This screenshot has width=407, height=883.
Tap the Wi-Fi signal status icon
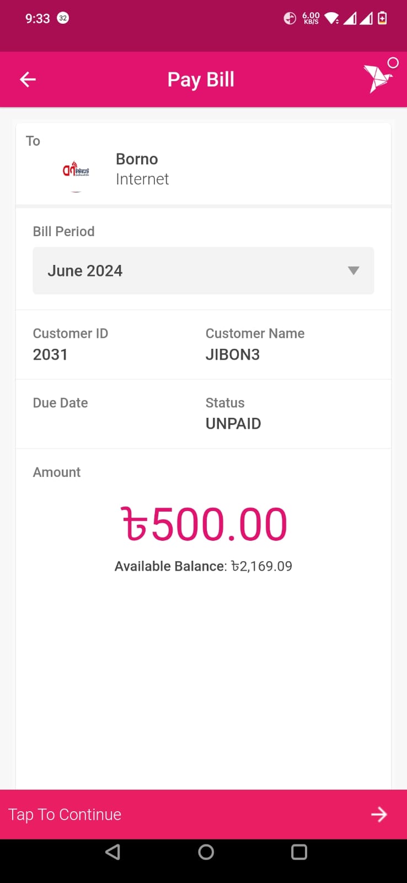coord(331,18)
